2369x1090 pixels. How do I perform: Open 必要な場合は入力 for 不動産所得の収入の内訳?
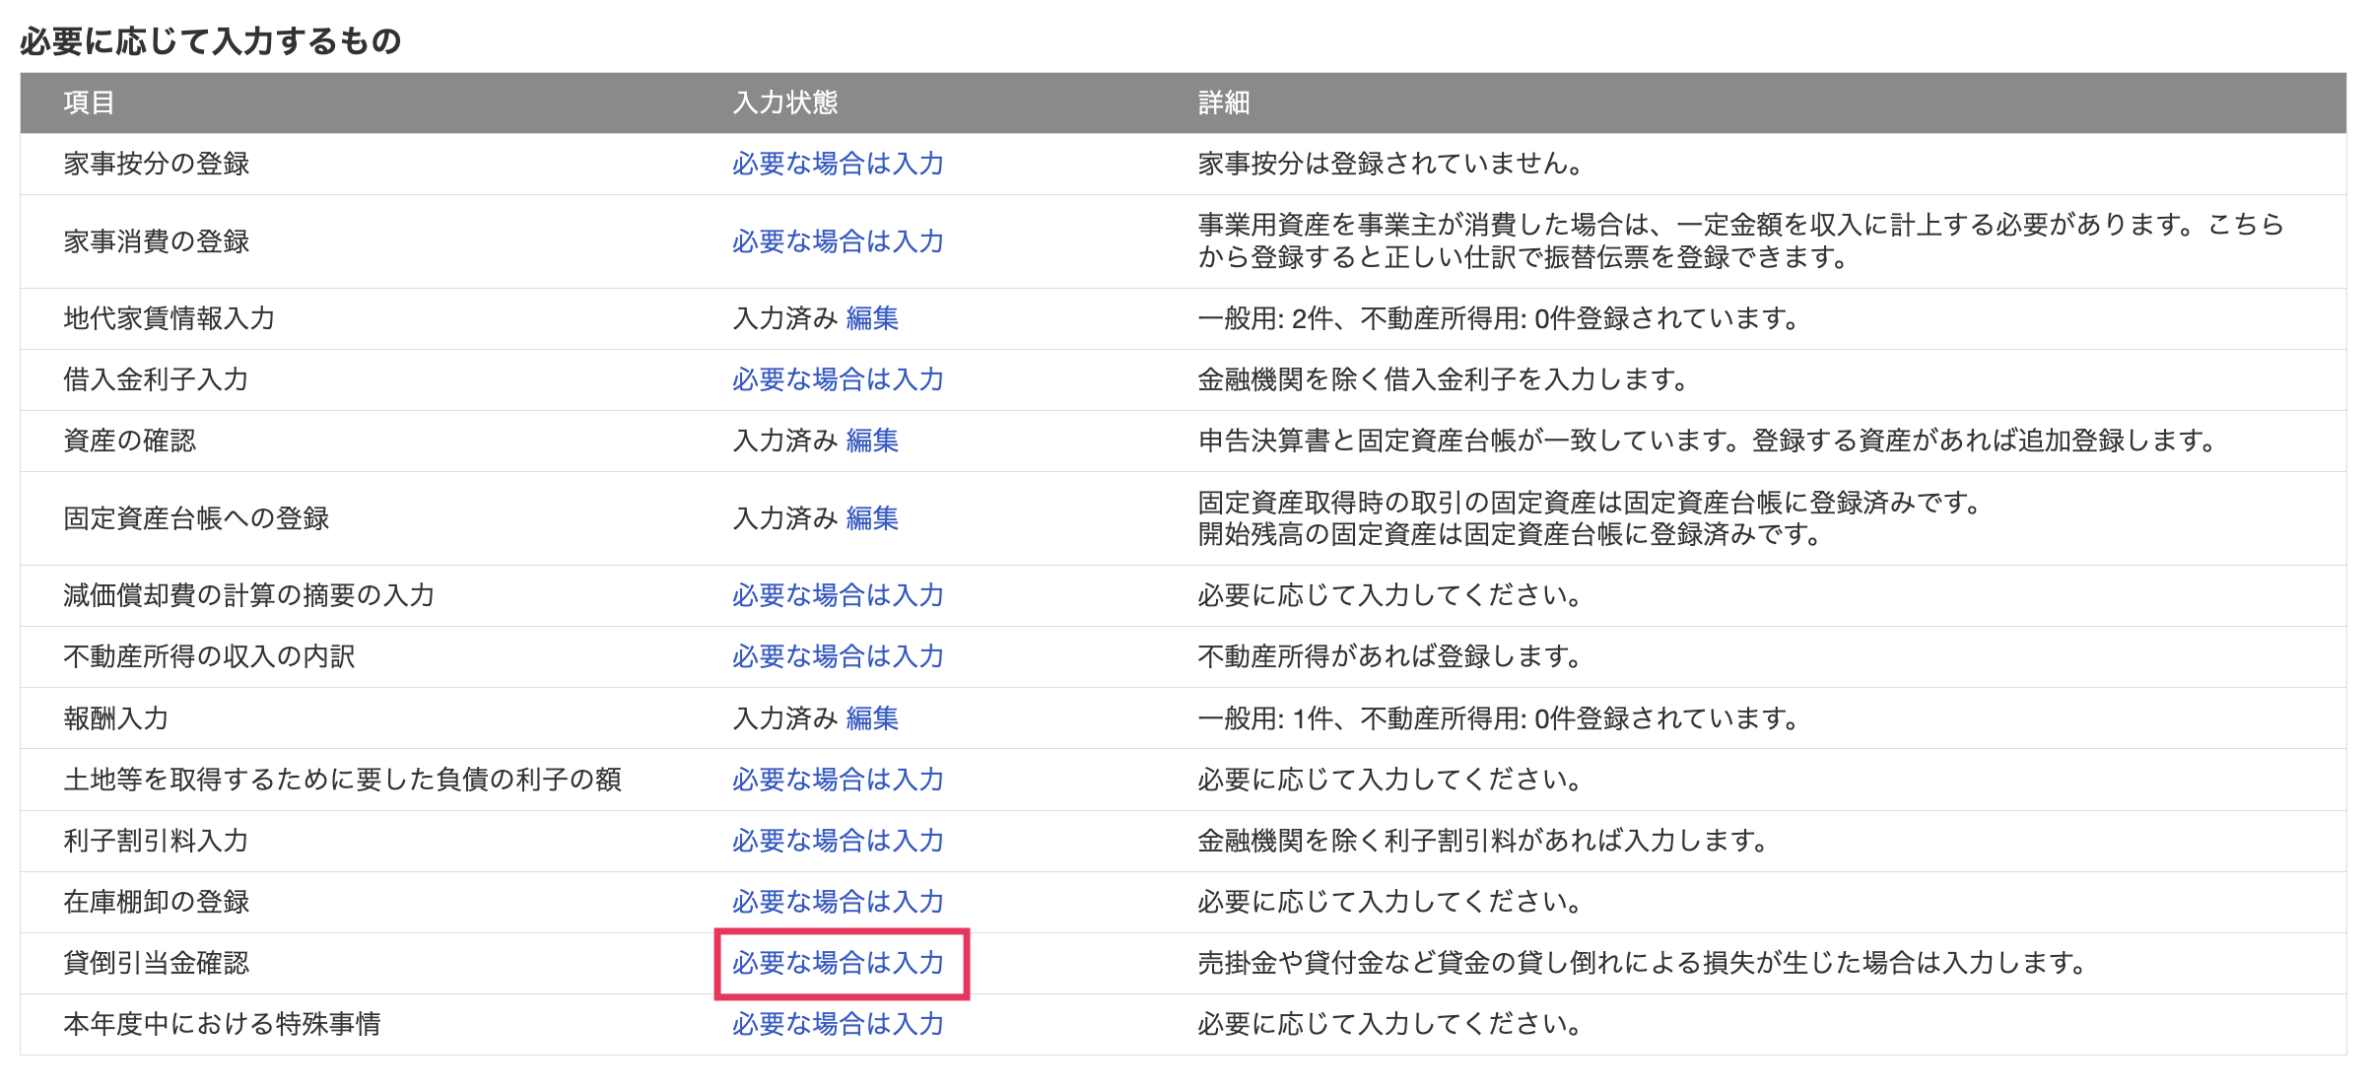pos(838,656)
